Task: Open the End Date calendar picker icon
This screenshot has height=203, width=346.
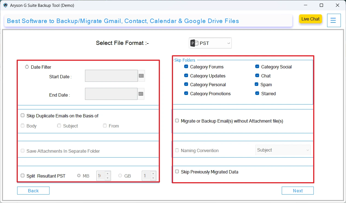Action: [141, 94]
